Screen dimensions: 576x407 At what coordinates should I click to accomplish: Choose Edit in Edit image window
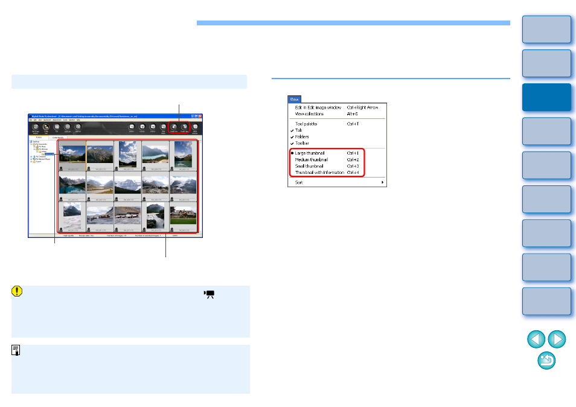pyautogui.click(x=338, y=107)
